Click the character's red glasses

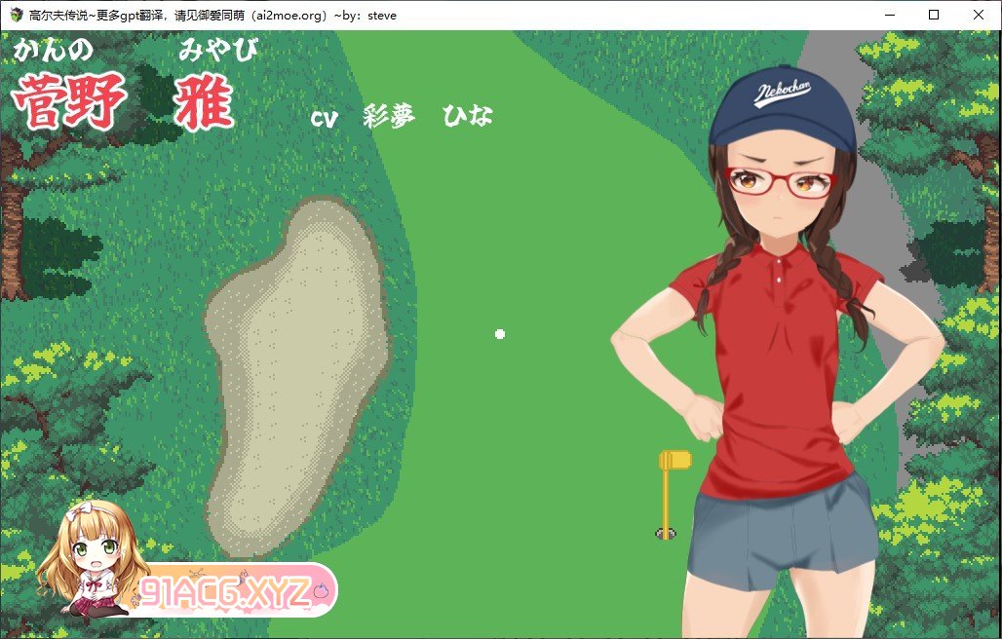780,182
